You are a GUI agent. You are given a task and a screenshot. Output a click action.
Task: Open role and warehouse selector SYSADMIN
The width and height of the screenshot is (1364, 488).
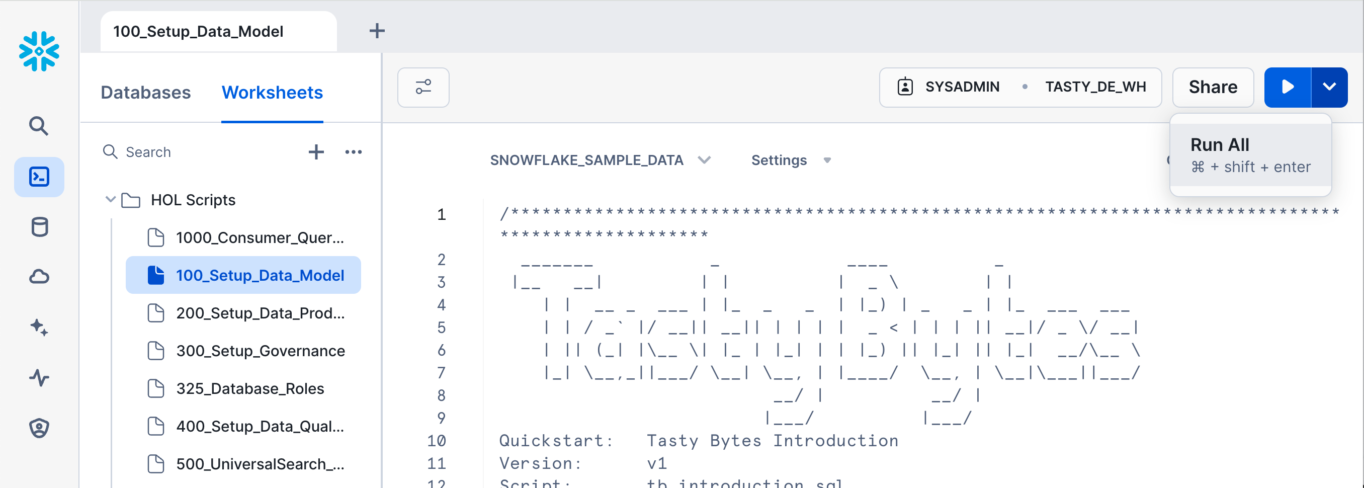tap(1020, 87)
